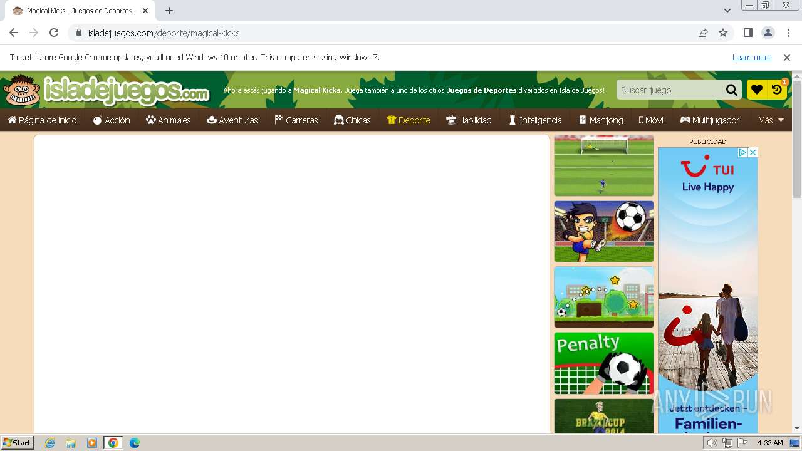Bookmark this tab with star icon

(x=723, y=33)
